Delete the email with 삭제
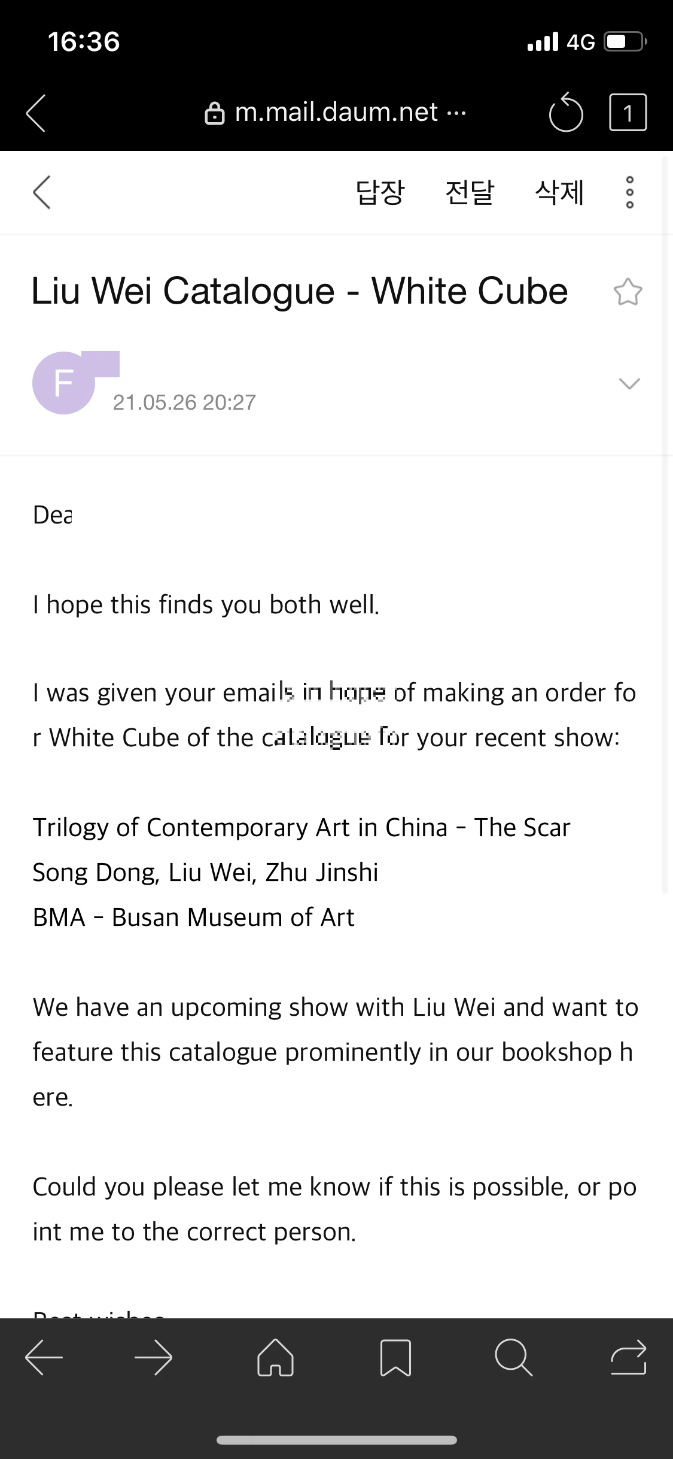This screenshot has height=1459, width=673. pos(559,192)
